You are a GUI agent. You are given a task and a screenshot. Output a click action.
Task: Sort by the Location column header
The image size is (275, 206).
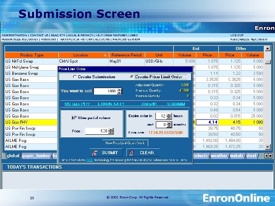tap(84, 55)
